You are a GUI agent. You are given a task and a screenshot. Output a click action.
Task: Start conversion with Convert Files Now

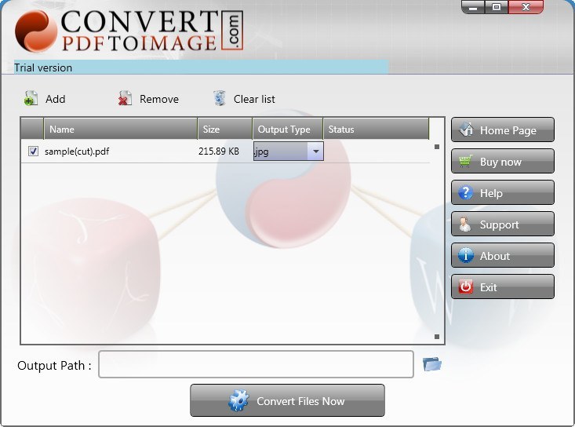click(287, 400)
